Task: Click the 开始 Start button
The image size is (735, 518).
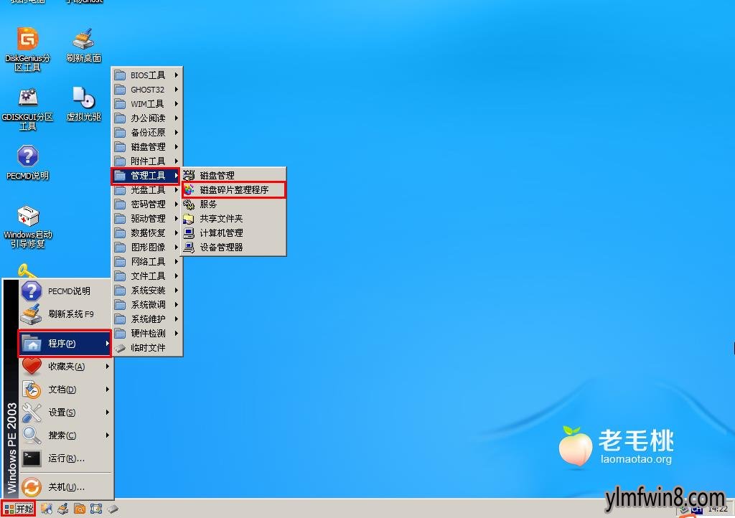Action: [18, 509]
